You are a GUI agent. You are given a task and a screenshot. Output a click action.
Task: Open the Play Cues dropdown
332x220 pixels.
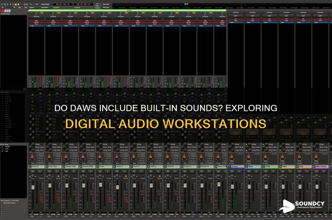pyautogui.click(x=106, y=7)
